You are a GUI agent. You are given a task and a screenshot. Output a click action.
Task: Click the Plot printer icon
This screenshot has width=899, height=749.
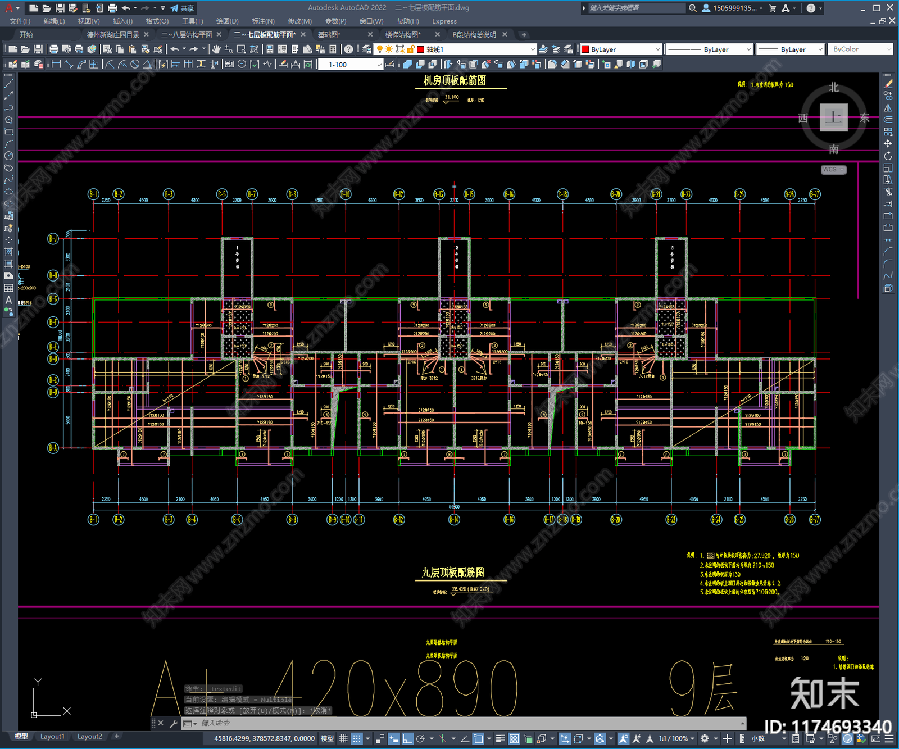(54, 49)
